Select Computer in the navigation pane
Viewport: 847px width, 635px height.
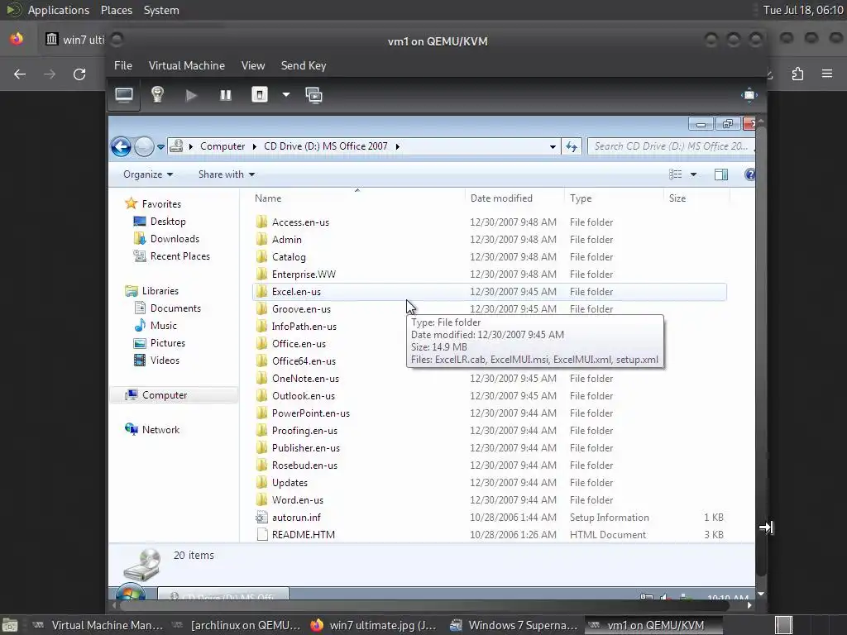click(165, 395)
